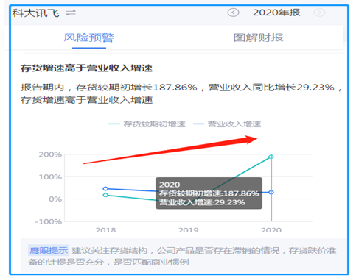Click the 0% y-axis label
The width and height of the screenshot is (356, 278).
55,199
